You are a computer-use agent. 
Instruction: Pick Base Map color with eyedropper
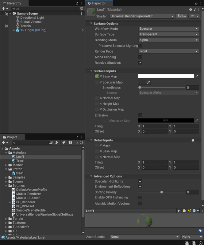click(x=197, y=76)
